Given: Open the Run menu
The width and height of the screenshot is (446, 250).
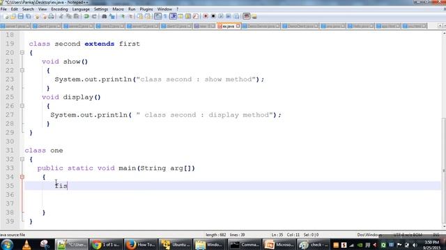Looking at the screenshot, I should (x=132, y=9).
